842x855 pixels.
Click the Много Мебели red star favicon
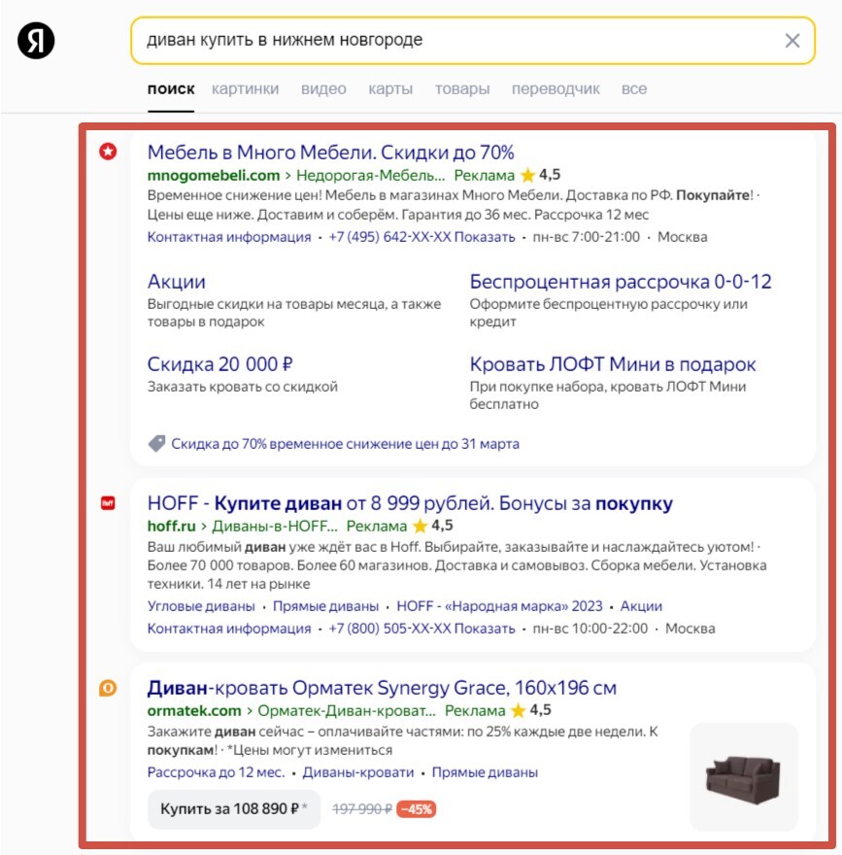[108, 152]
